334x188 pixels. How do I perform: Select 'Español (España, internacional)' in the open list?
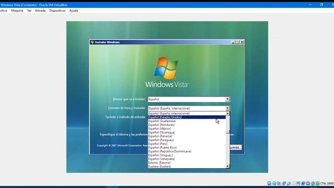point(187,113)
